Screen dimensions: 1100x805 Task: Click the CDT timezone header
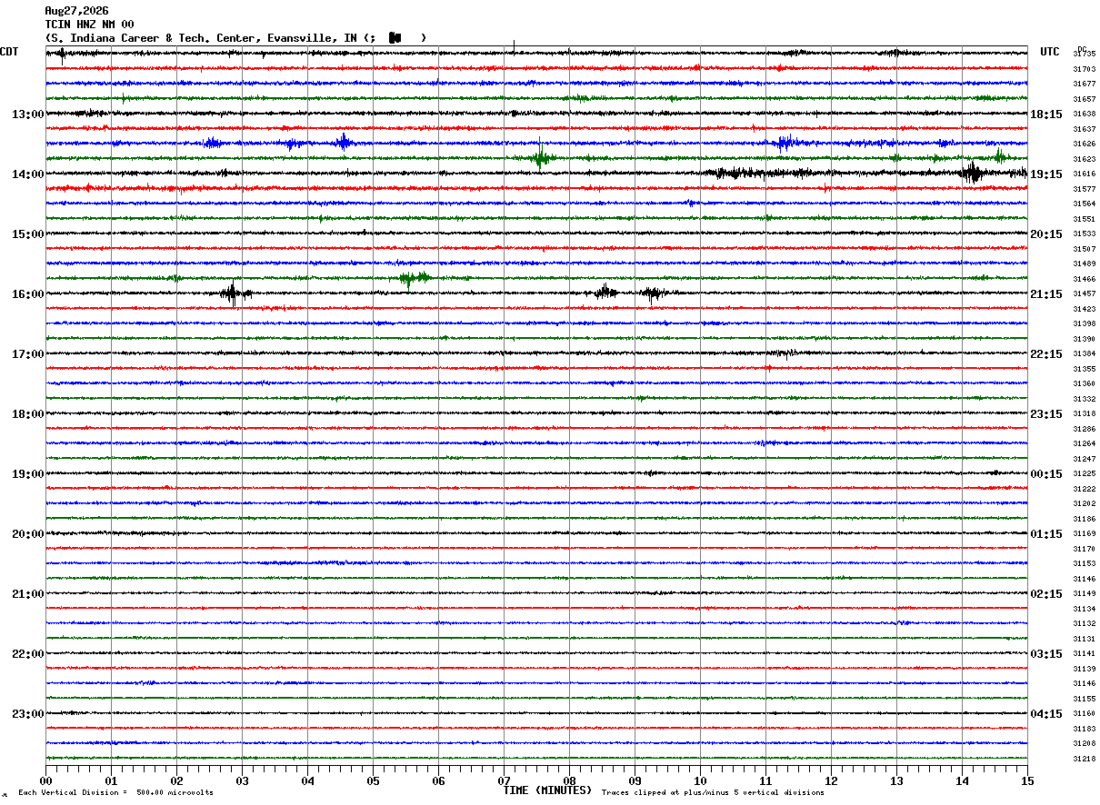[9, 52]
